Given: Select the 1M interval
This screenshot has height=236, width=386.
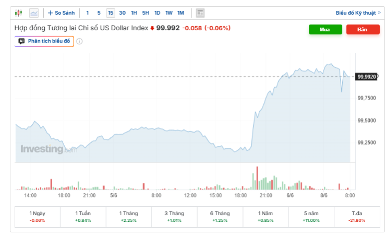Looking at the screenshot, I should pos(180,13).
